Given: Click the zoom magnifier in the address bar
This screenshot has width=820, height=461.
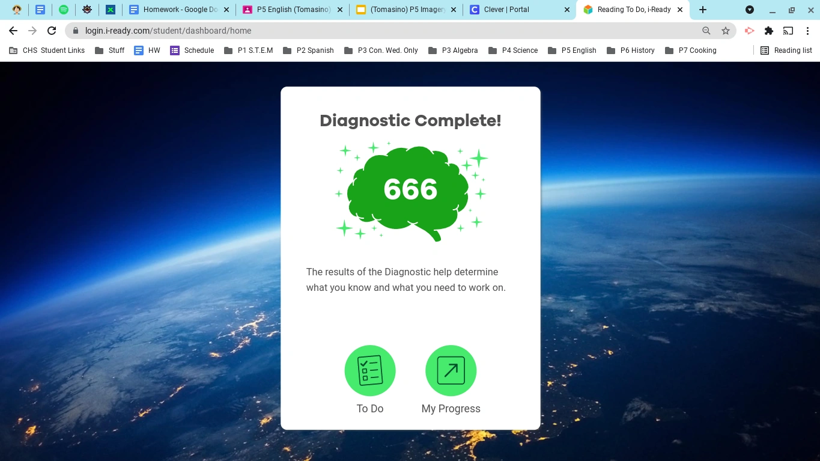Looking at the screenshot, I should point(706,31).
